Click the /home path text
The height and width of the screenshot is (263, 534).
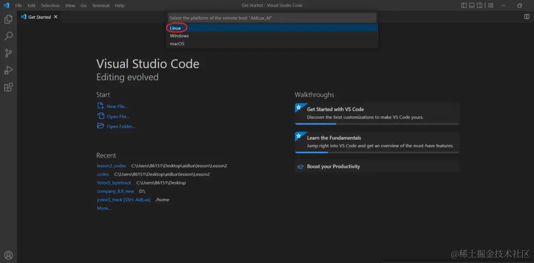[x=163, y=200]
